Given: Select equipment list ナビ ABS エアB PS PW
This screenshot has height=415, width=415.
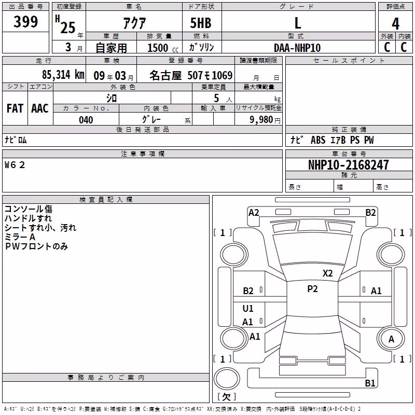Looking at the screenshot, I should coord(332,140).
